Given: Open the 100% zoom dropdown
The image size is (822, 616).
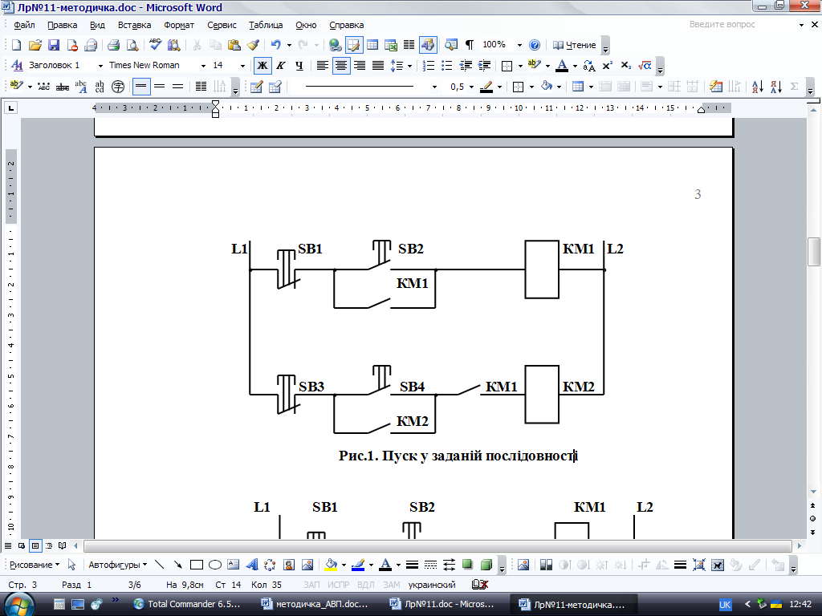Looking at the screenshot, I should (x=519, y=46).
